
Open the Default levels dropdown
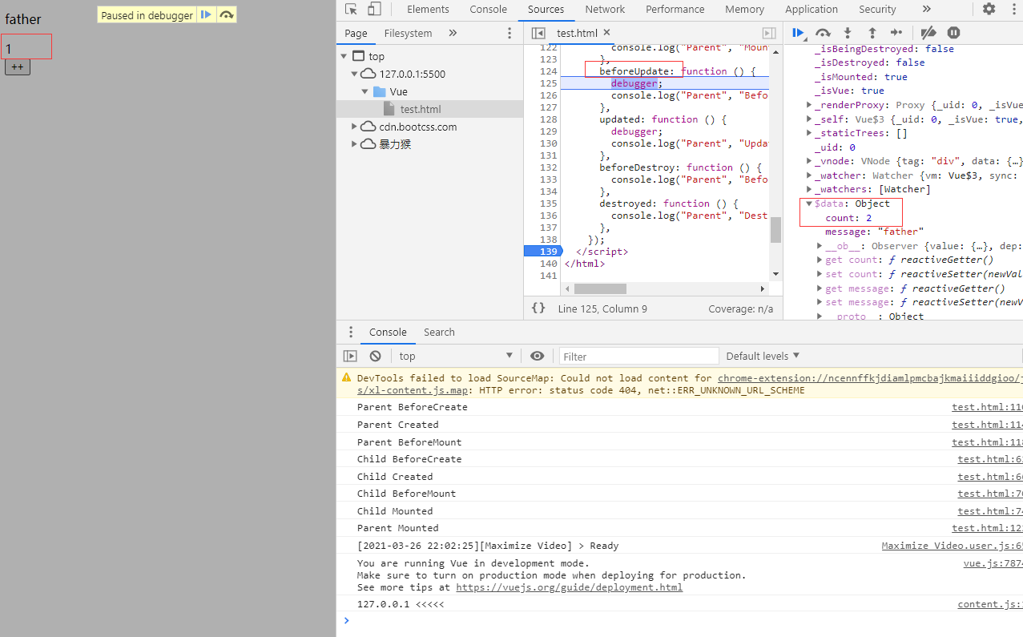pyautogui.click(x=763, y=356)
